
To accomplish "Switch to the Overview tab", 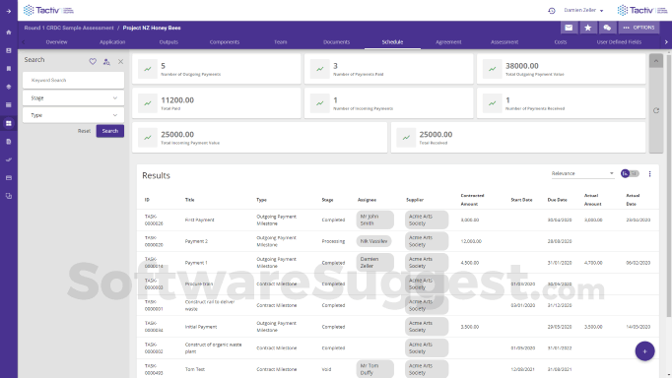I will click(x=56, y=42).
